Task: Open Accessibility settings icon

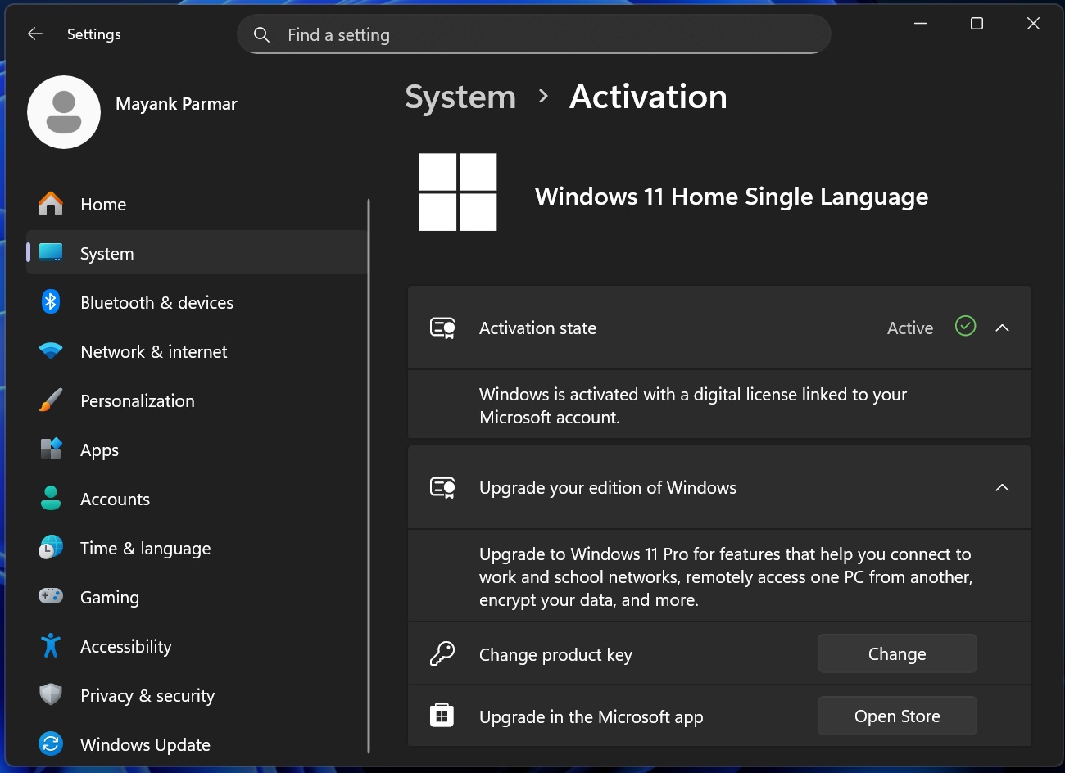Action: [50, 646]
